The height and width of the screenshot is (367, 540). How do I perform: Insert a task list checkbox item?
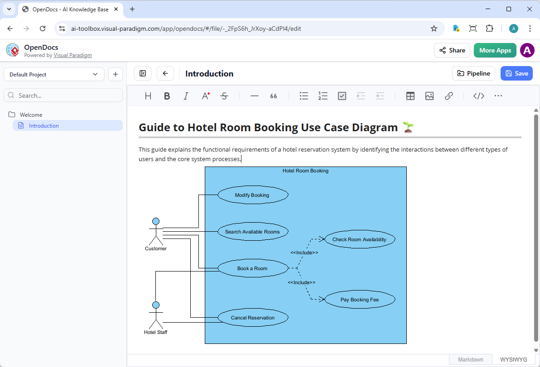[342, 95]
